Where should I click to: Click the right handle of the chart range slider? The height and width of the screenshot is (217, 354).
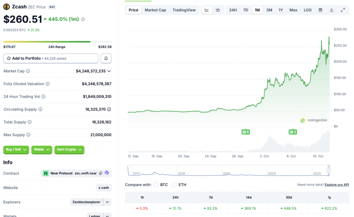click(329, 170)
